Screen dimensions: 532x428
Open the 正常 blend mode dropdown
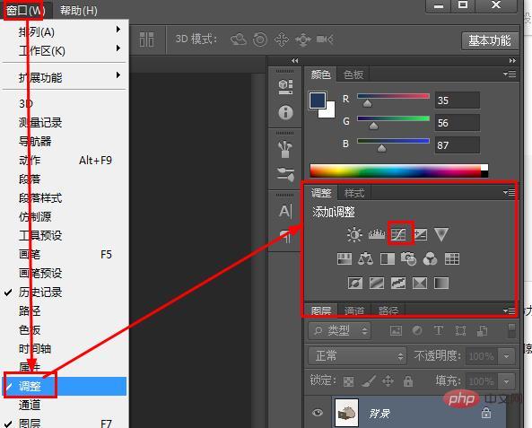(357, 356)
